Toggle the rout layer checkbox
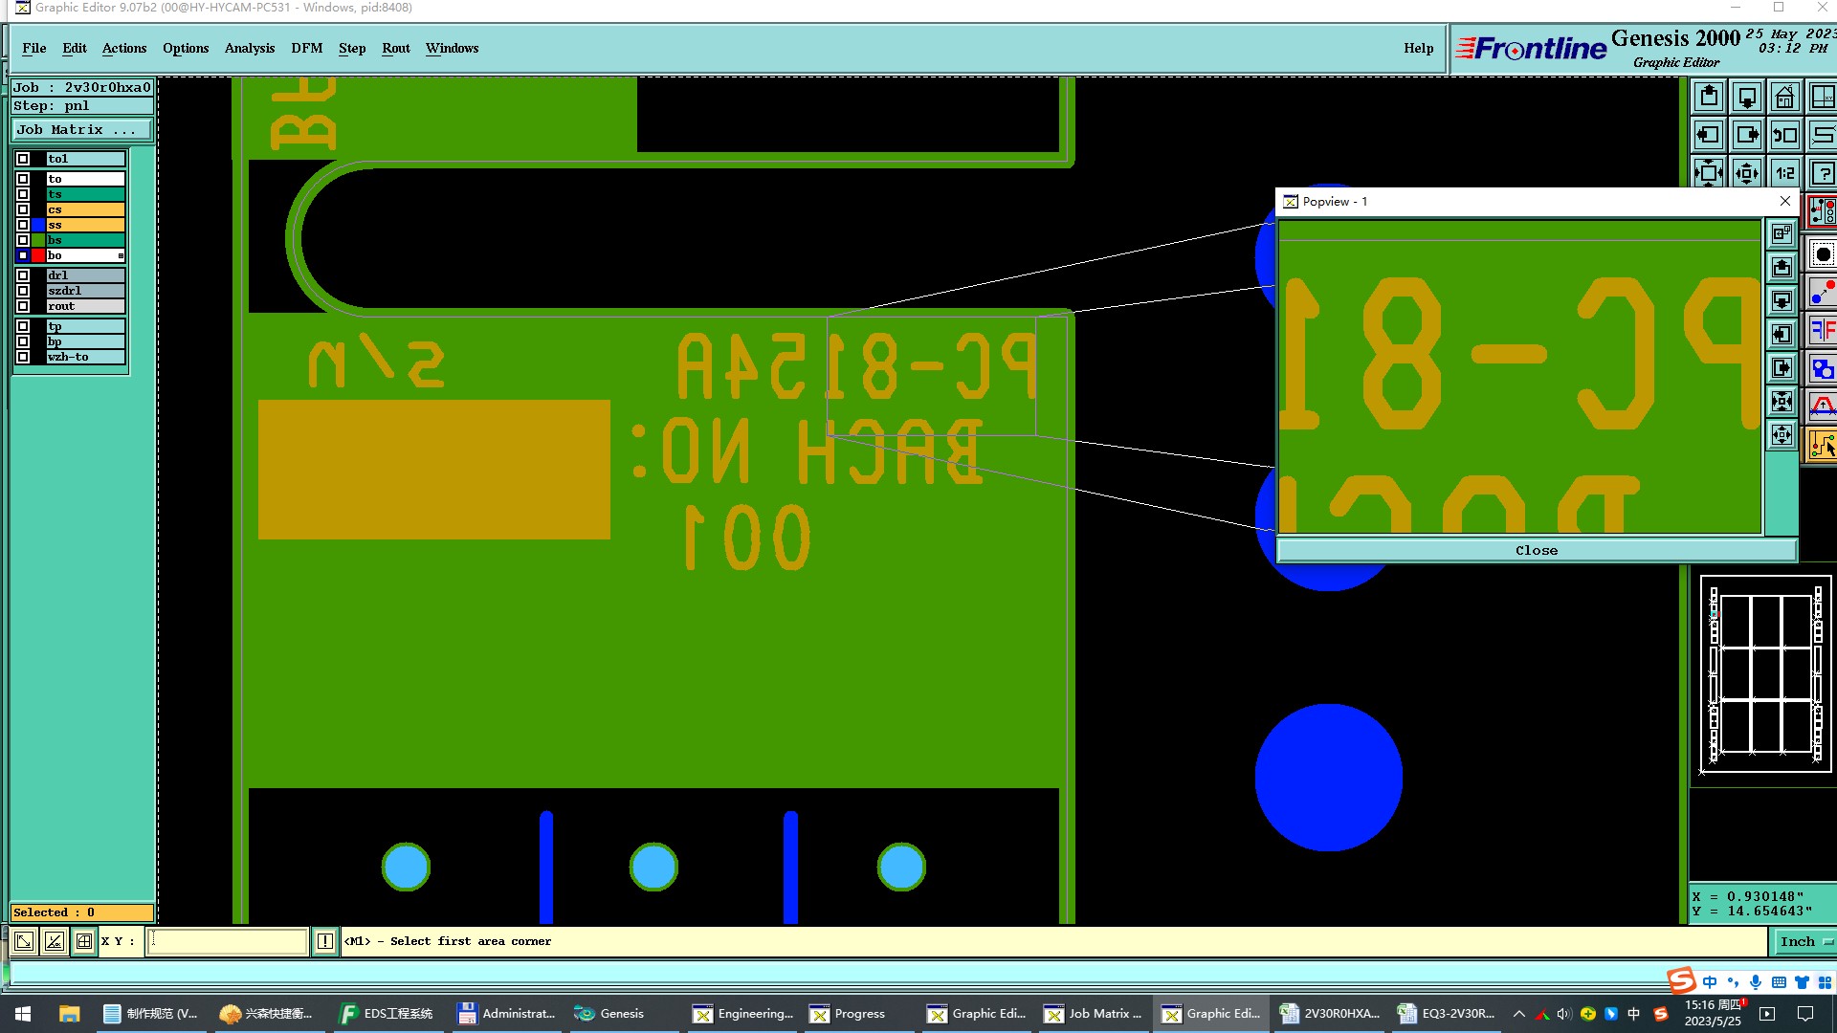The height and width of the screenshot is (1033, 1837). 23,306
